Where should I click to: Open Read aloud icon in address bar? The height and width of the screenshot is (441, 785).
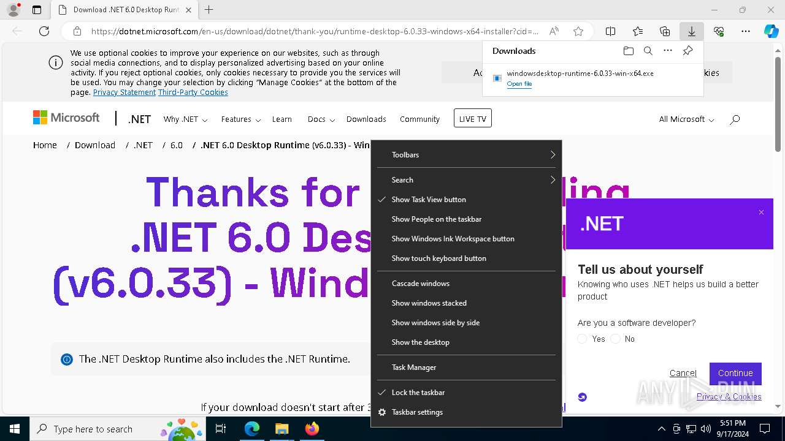tap(554, 31)
